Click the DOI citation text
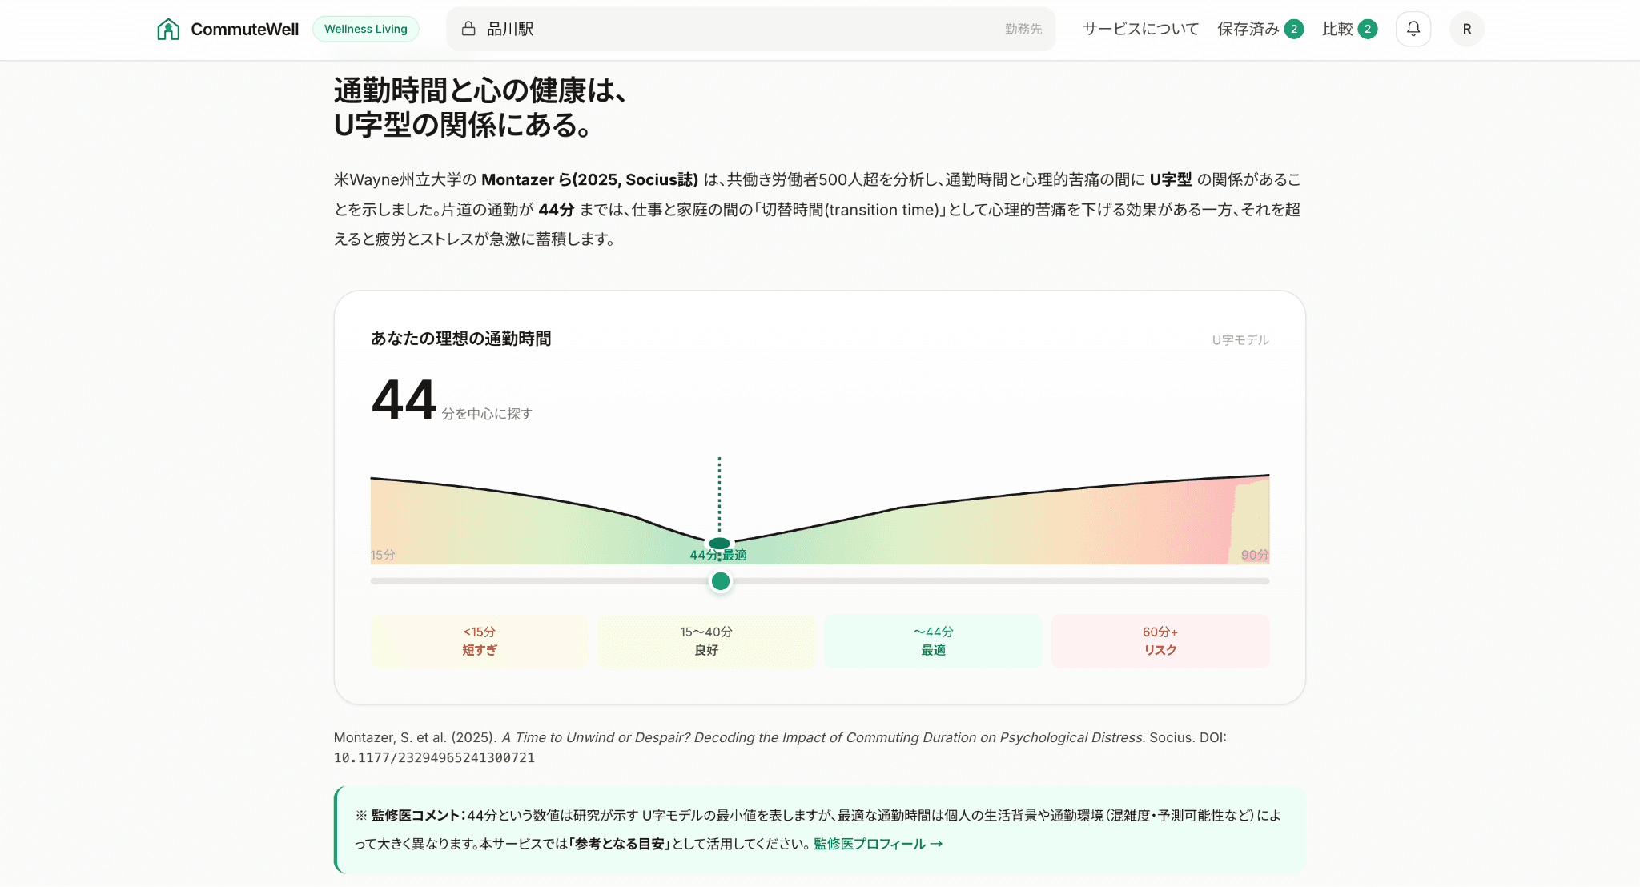 click(x=433, y=758)
